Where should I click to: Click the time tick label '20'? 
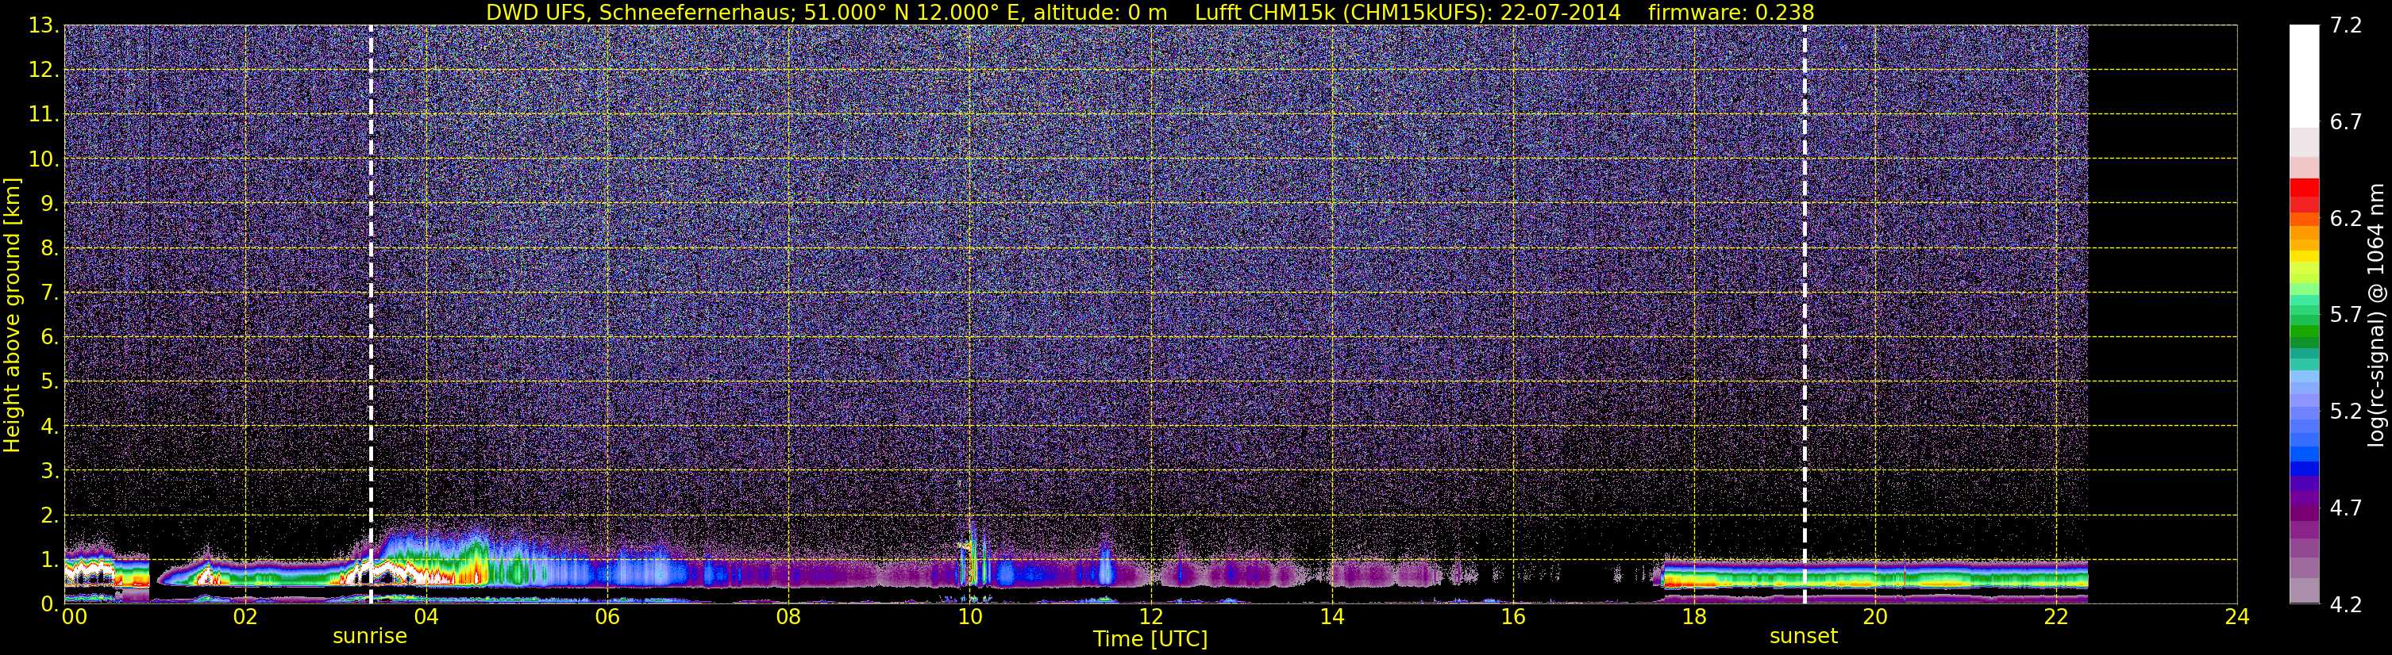point(1875,618)
